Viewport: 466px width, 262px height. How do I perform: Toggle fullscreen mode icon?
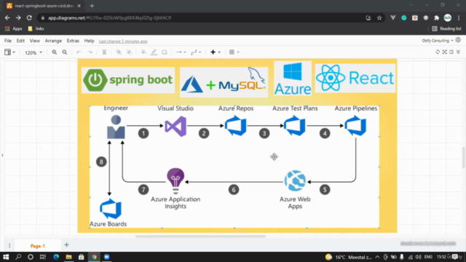tap(444, 52)
